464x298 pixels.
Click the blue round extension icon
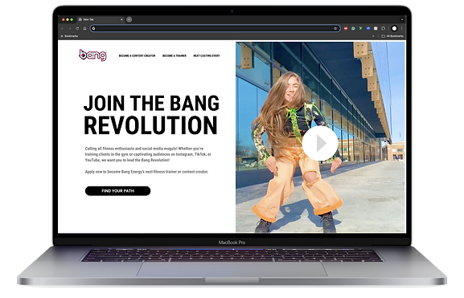[x=368, y=28]
